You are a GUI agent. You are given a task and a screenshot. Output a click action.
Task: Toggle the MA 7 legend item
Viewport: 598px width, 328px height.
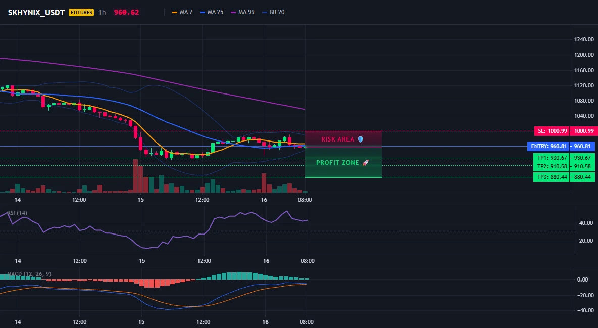(x=182, y=12)
